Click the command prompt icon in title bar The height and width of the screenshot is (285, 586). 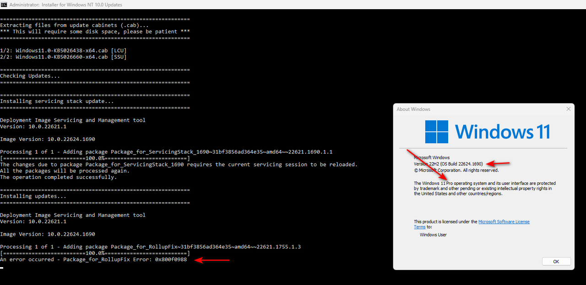(x=4, y=5)
